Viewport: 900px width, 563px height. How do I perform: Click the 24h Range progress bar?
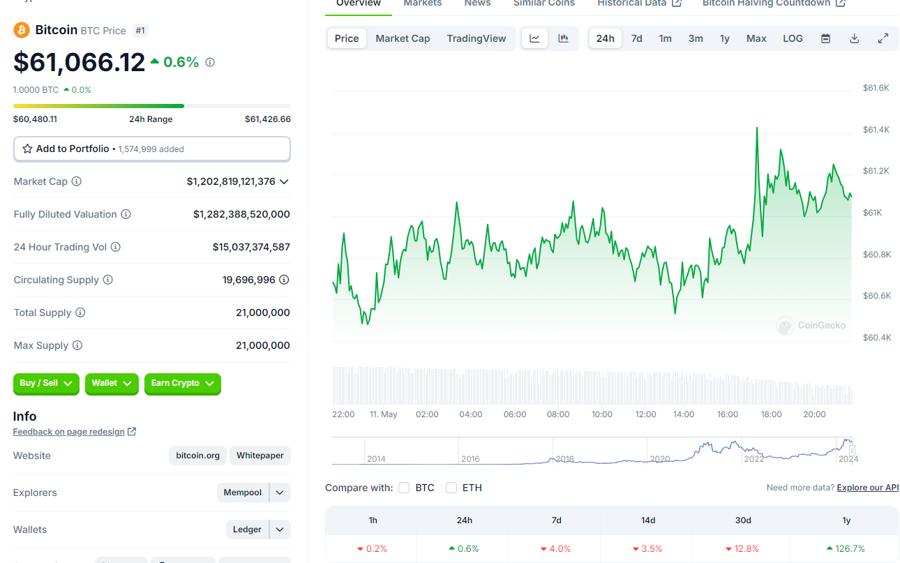(152, 106)
